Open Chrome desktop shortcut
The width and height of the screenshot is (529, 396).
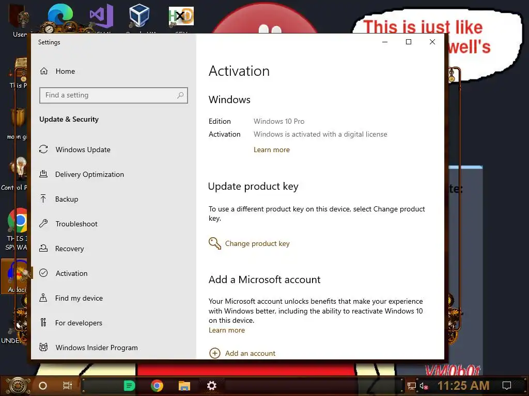click(x=17, y=221)
